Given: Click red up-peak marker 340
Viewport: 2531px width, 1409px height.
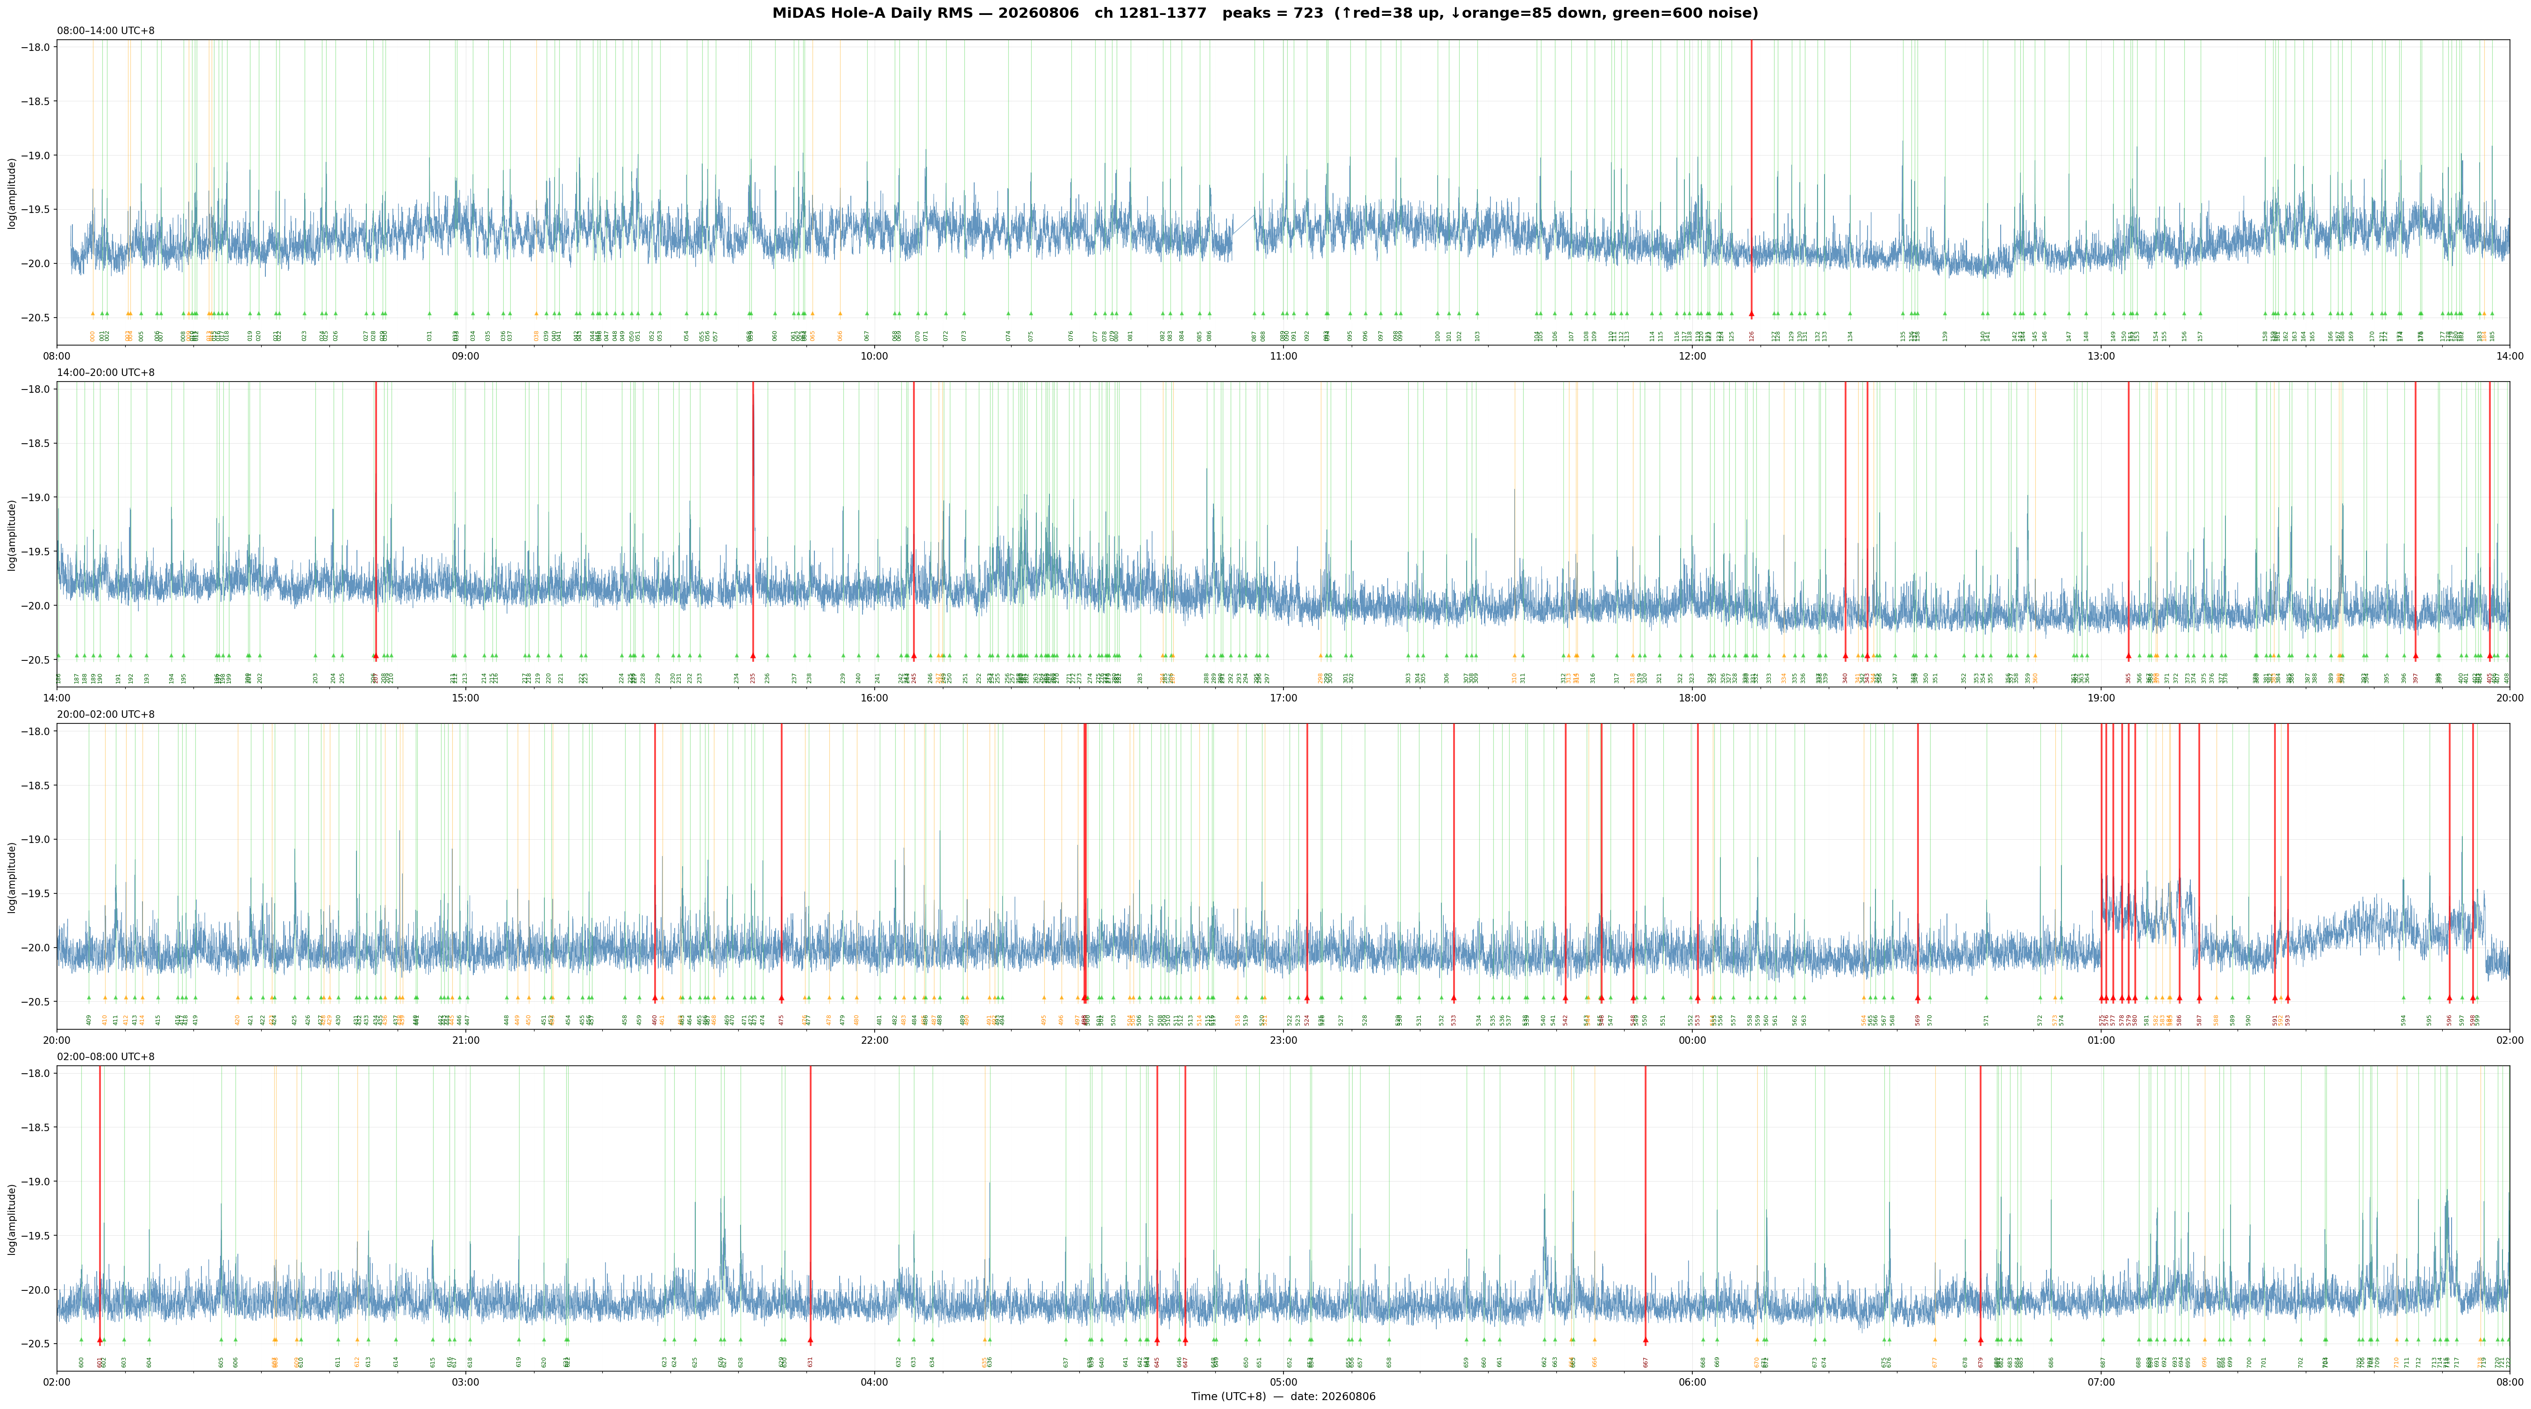Looking at the screenshot, I should pyautogui.click(x=1845, y=656).
